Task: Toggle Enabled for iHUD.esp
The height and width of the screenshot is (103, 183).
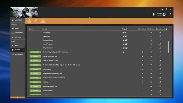Action: click(34, 82)
